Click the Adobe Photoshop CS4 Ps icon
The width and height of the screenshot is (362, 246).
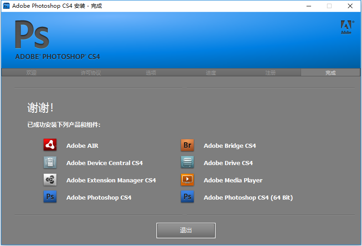tap(50, 196)
